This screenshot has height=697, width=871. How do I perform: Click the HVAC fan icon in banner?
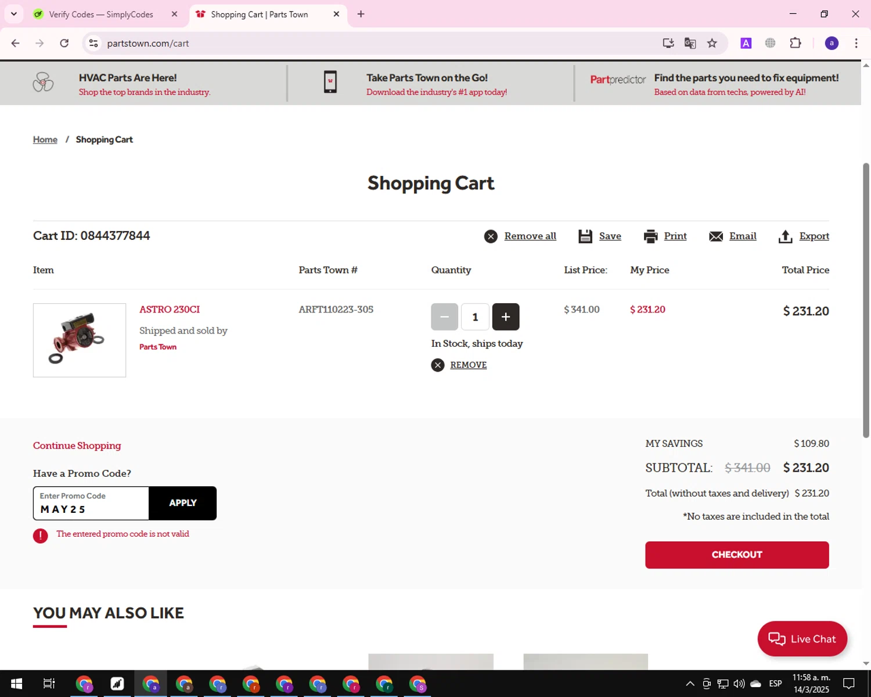point(43,82)
